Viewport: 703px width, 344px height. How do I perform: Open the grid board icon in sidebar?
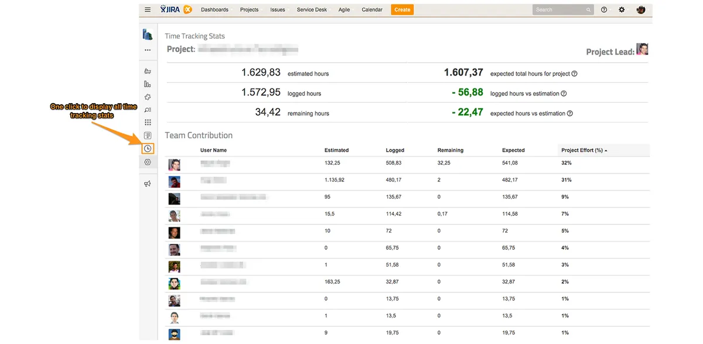(x=148, y=122)
